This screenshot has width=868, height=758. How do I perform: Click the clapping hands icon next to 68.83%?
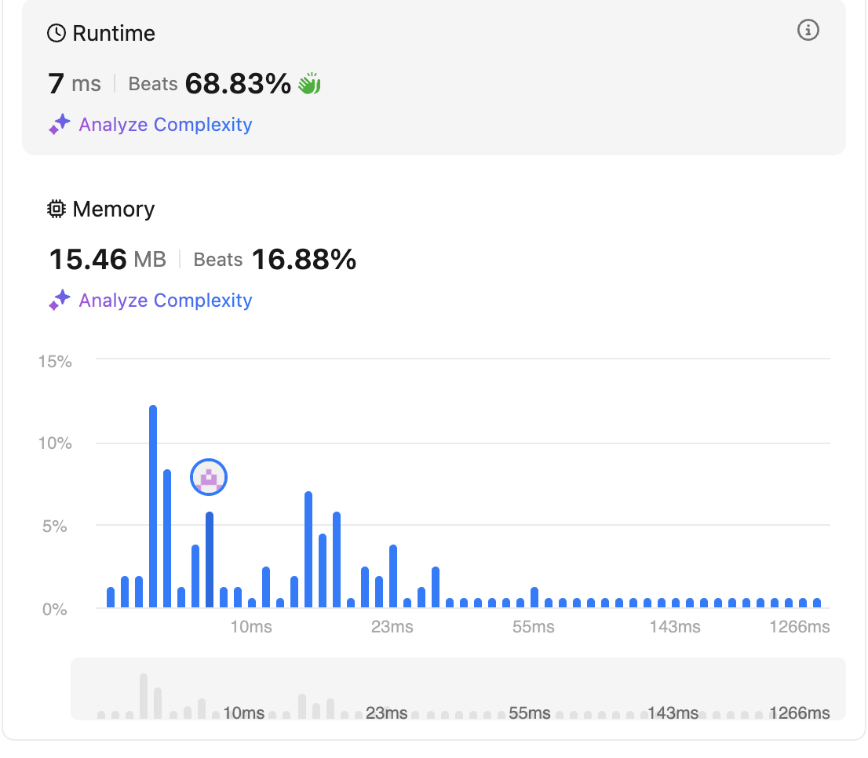point(309,84)
